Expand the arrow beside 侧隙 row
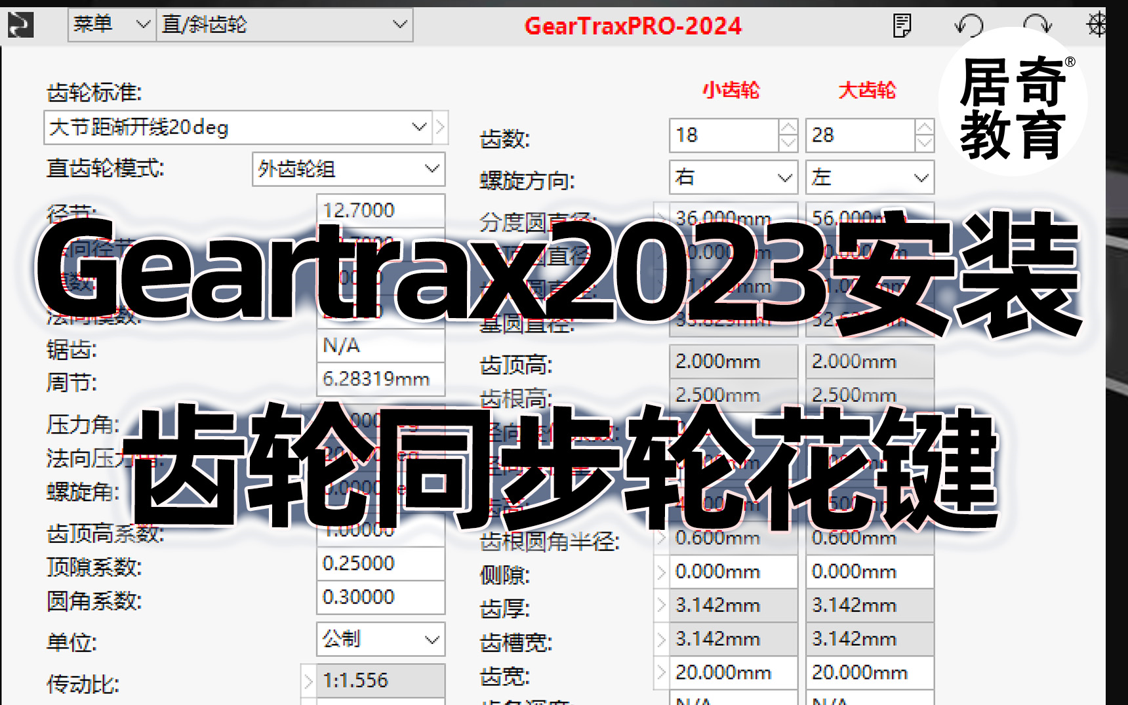Viewport: 1128px width, 705px height. (x=661, y=573)
